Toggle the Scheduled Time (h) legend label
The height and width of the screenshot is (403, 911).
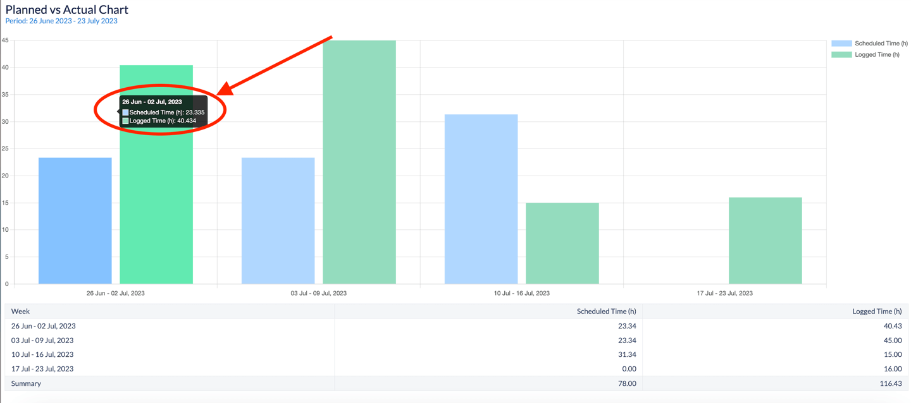point(881,44)
